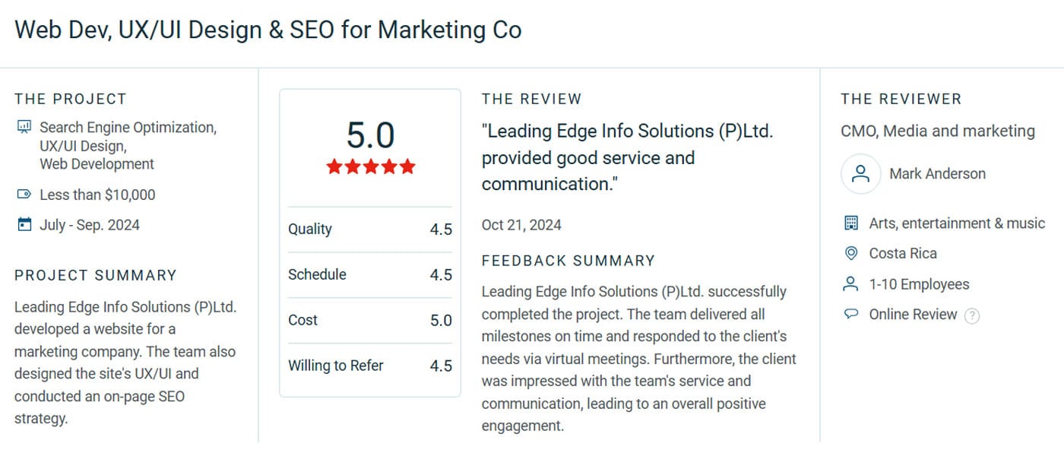Click the THE PROJECT section heading
The height and width of the screenshot is (456, 1064).
tap(70, 99)
